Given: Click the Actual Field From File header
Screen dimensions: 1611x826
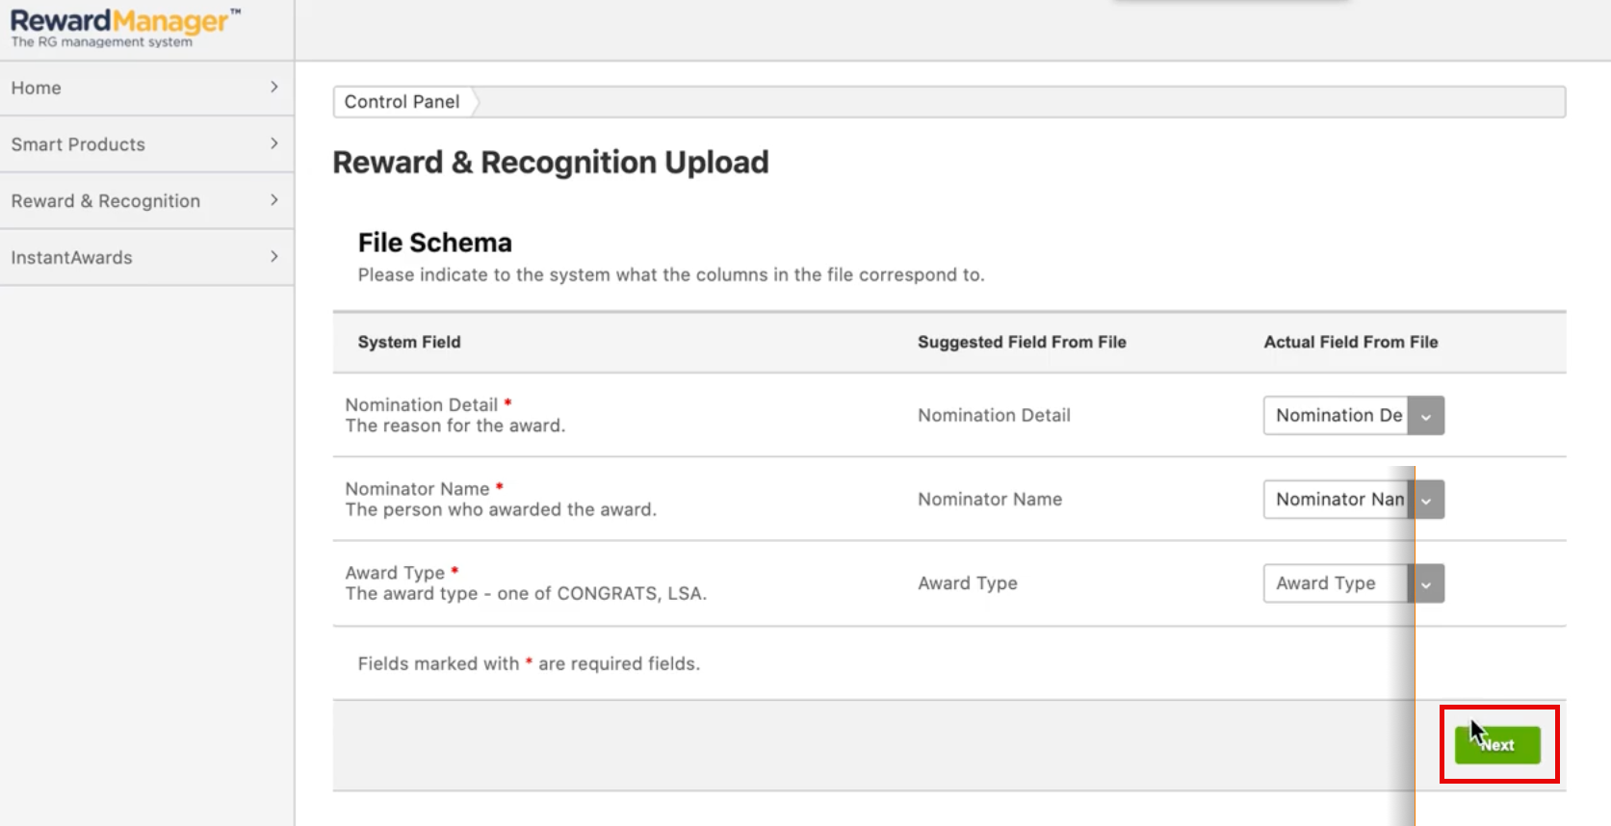Looking at the screenshot, I should (x=1350, y=342).
